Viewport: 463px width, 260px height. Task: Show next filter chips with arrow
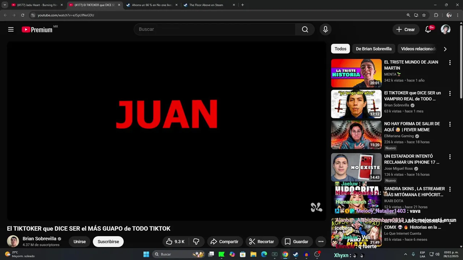tap(445, 49)
